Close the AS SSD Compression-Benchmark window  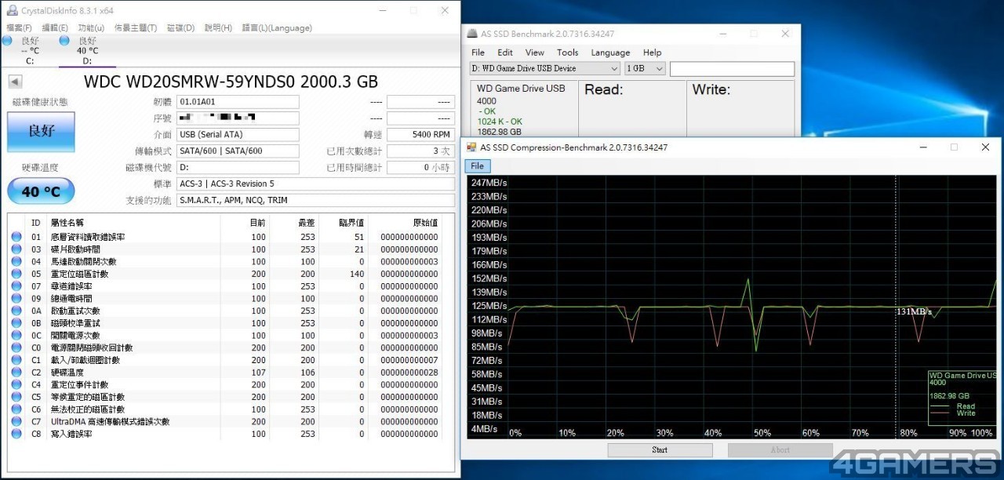coord(985,147)
